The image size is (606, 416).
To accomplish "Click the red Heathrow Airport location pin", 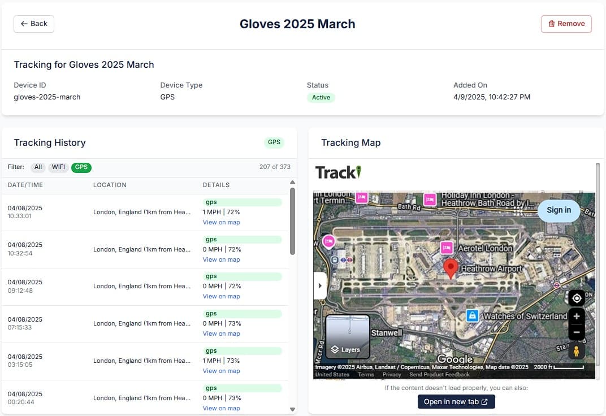I will pyautogui.click(x=450, y=268).
